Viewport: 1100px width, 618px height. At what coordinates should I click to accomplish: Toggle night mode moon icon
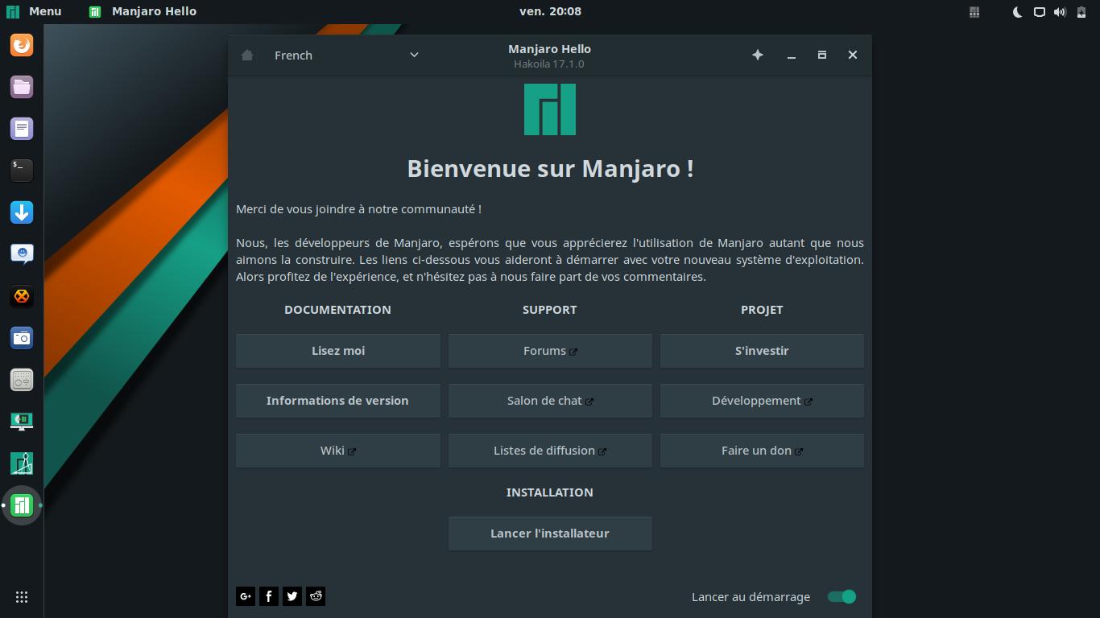pyautogui.click(x=1017, y=12)
